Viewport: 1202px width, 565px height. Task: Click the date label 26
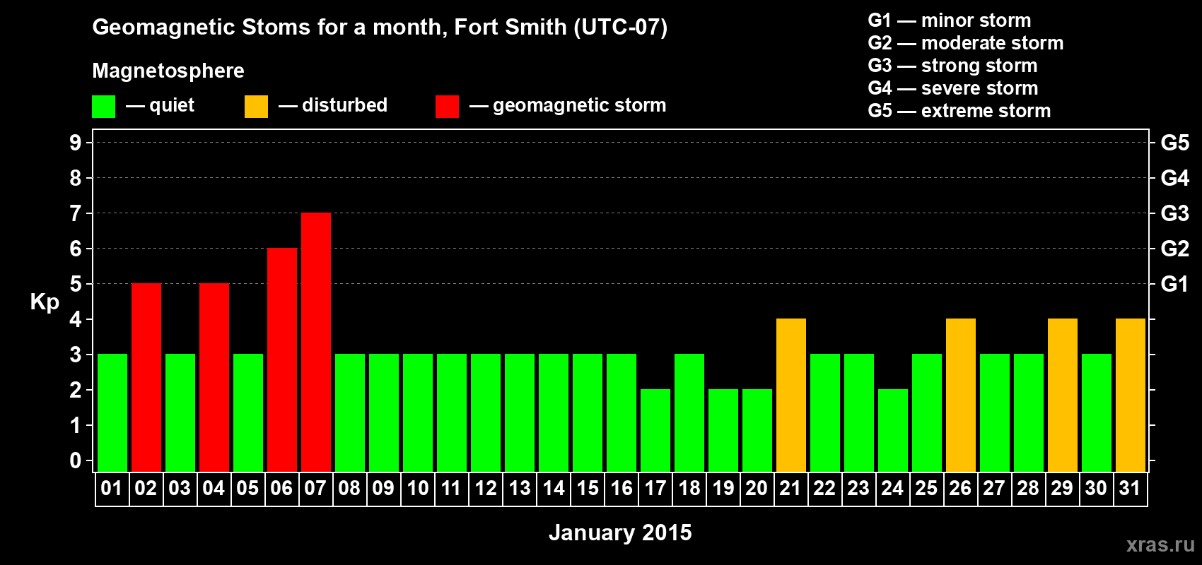coord(960,489)
